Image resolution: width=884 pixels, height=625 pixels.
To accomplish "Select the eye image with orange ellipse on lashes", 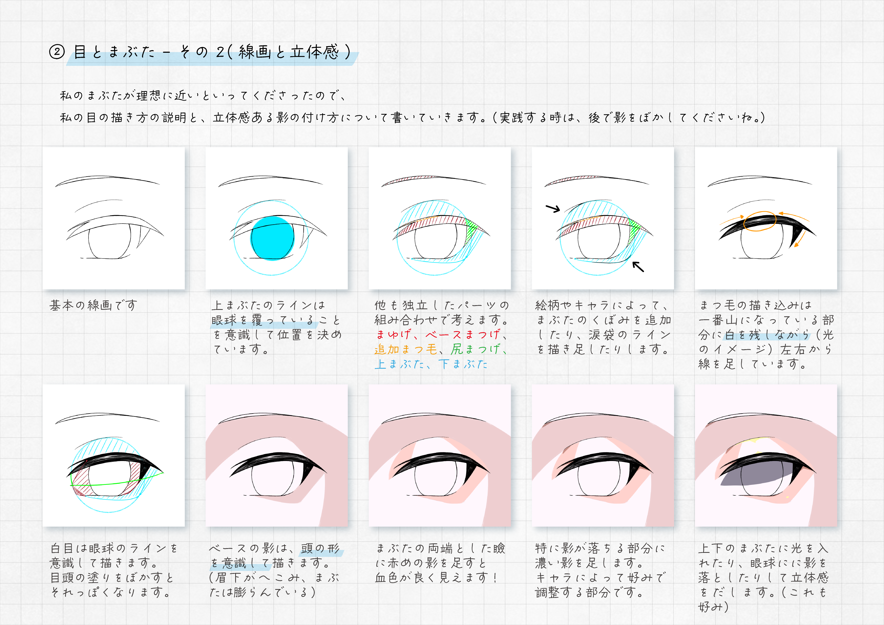I will [x=766, y=218].
